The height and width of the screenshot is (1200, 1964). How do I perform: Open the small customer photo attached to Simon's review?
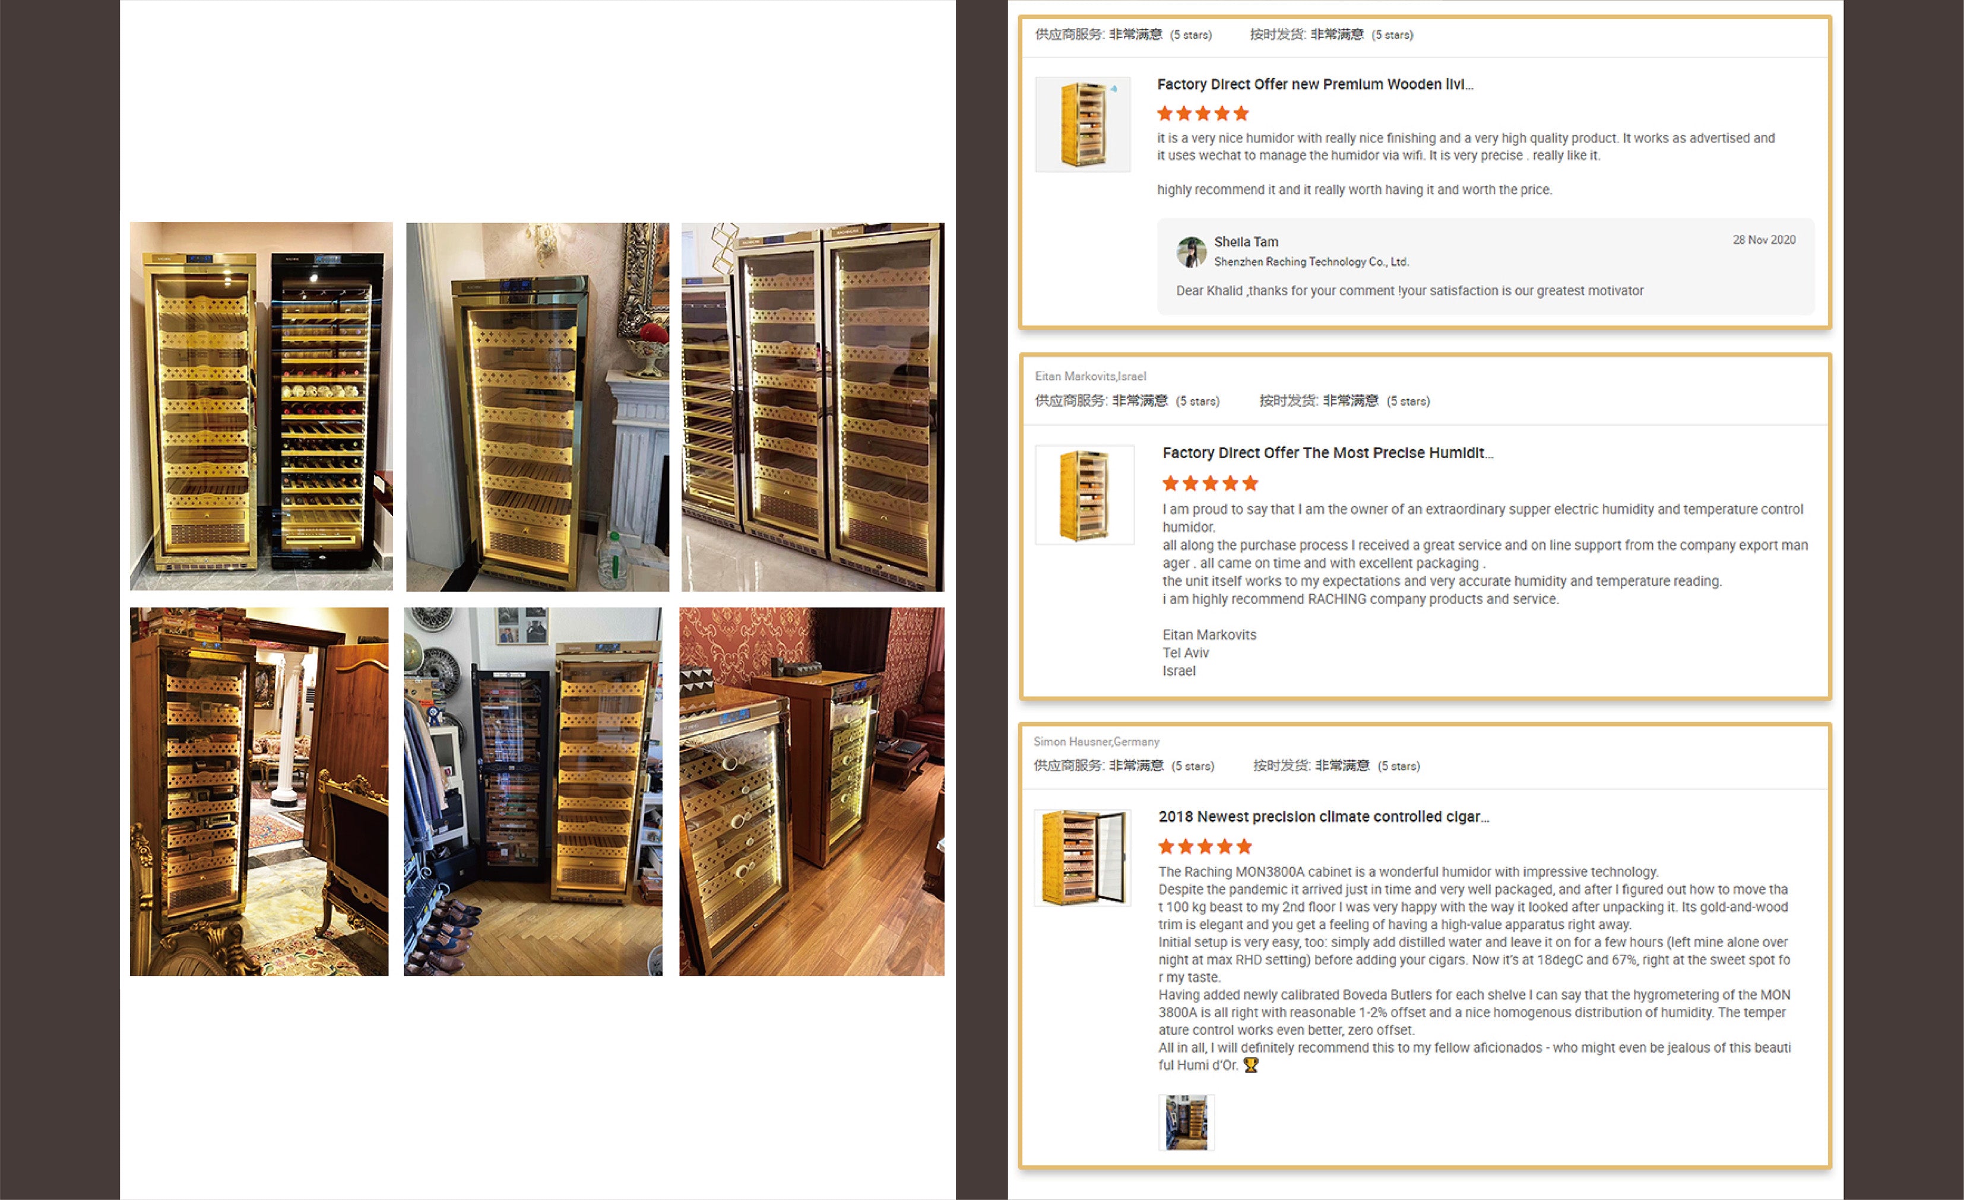(1186, 1122)
